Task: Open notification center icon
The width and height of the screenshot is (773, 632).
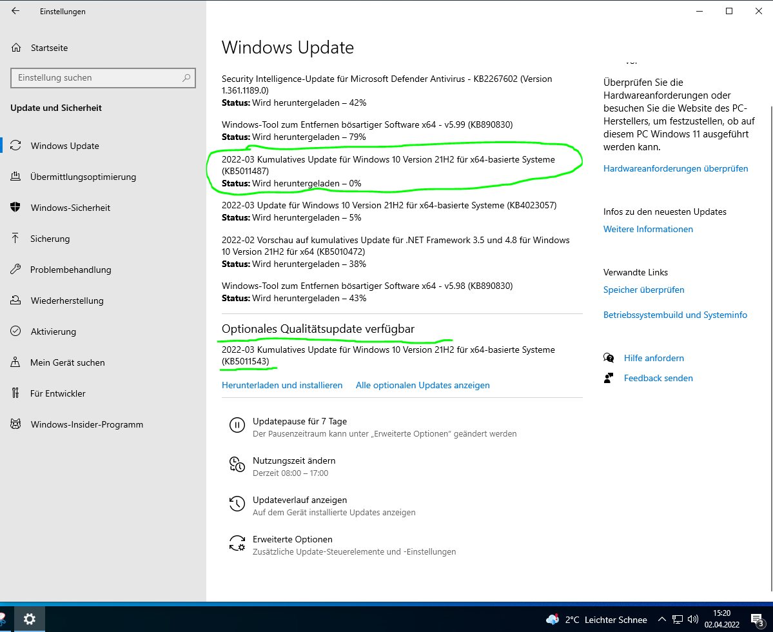Action: (758, 620)
